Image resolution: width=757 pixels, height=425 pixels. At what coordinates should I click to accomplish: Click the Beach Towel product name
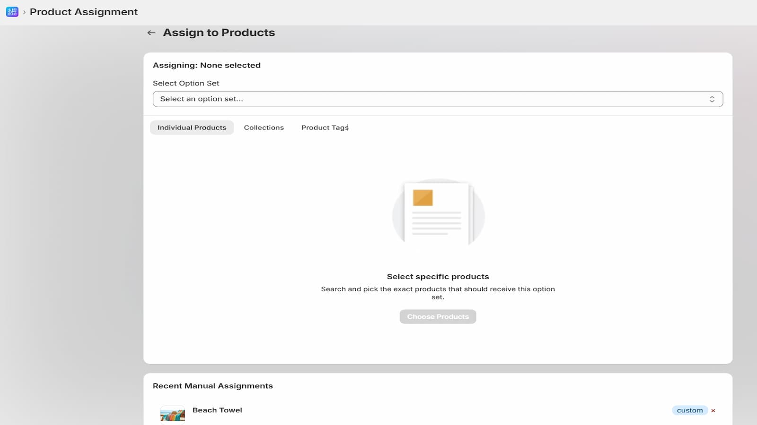point(217,410)
